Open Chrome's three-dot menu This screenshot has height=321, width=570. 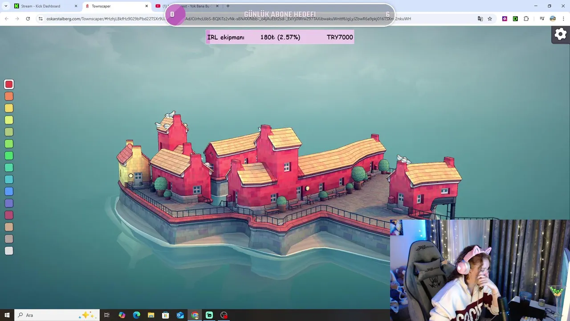tap(563, 19)
